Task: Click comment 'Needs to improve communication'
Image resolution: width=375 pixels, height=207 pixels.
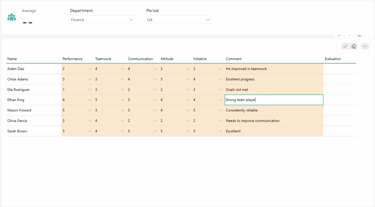Action: coord(253,121)
